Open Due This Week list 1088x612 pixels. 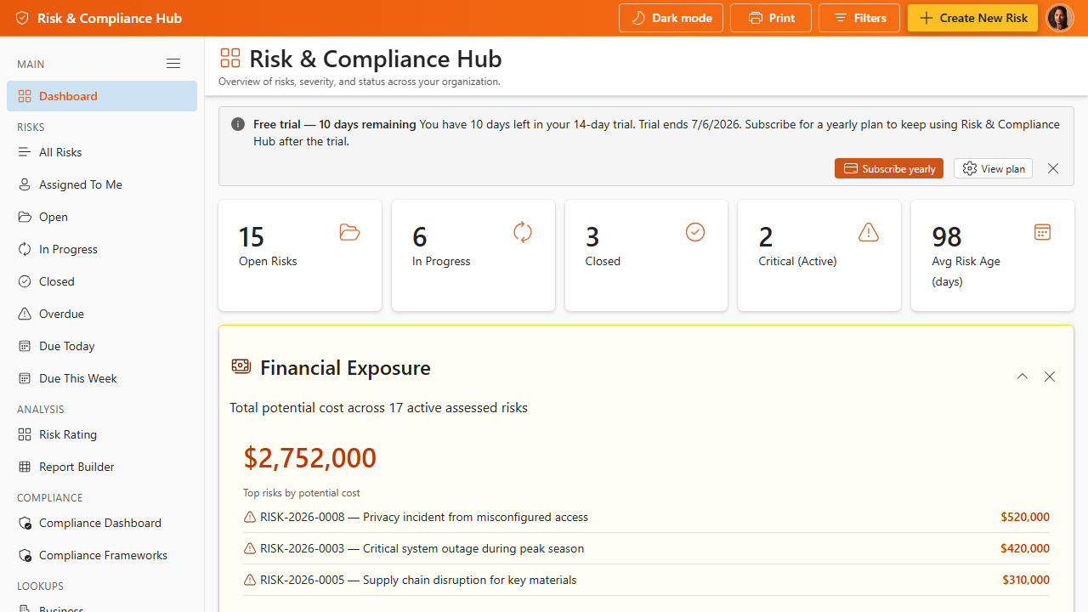102,378
